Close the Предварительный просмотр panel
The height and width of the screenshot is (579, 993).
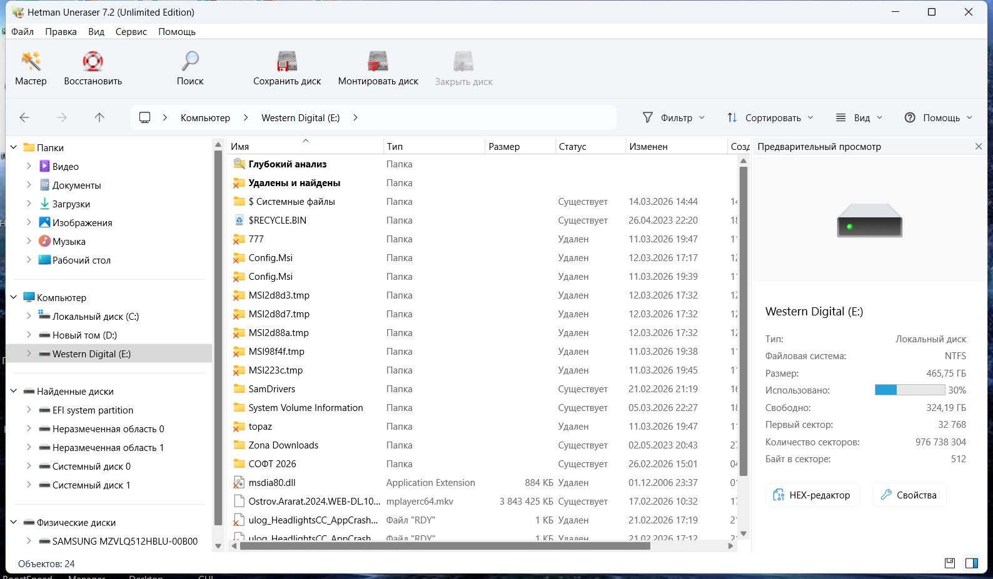979,147
